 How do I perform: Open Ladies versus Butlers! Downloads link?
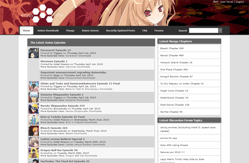point(85,145)
